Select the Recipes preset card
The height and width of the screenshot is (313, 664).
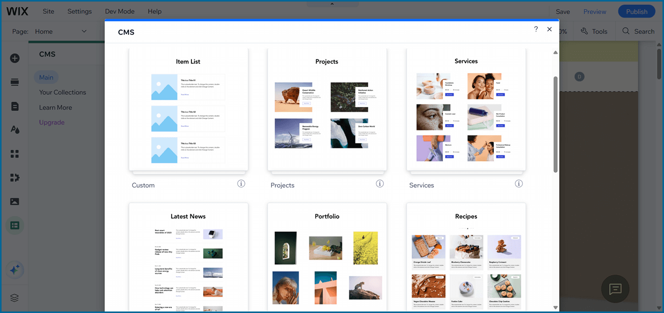coord(466,257)
